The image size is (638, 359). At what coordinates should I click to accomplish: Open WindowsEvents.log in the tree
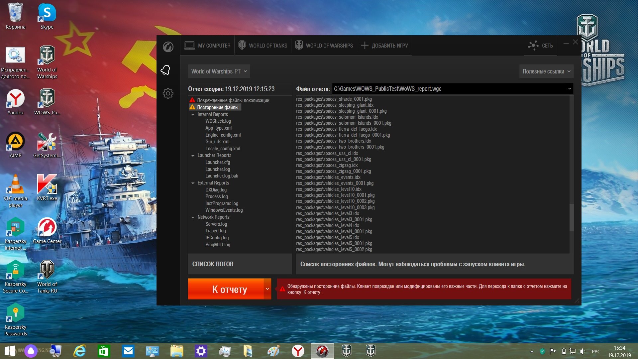click(224, 210)
